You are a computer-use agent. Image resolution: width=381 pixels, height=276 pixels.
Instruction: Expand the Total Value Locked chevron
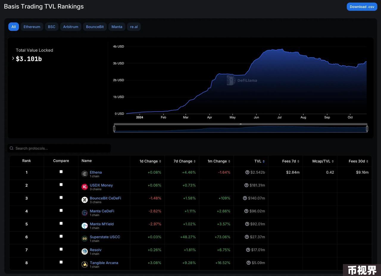click(x=13, y=58)
